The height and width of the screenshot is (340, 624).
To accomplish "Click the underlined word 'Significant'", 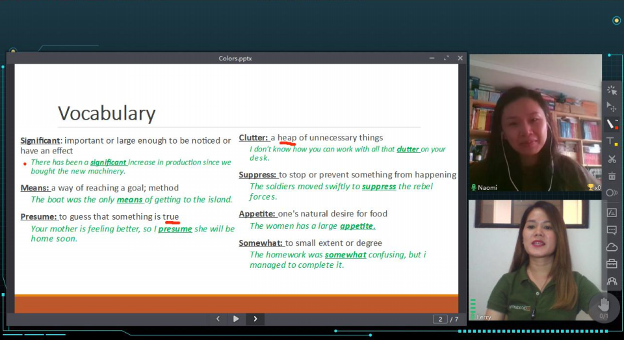I will pos(40,140).
